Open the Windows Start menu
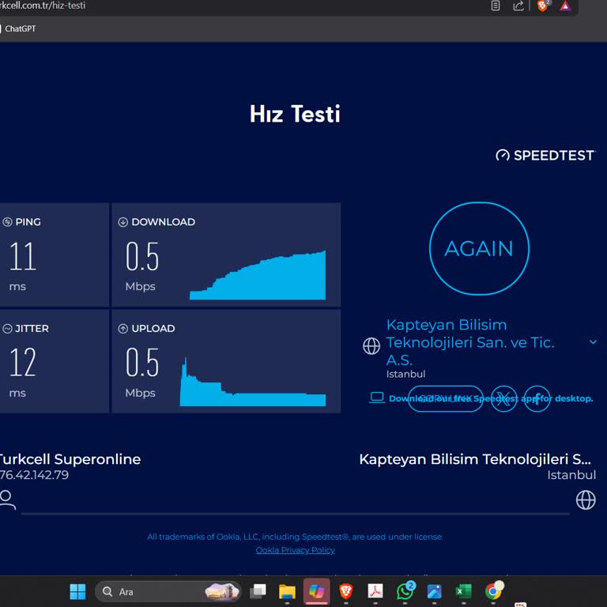Screen dimensions: 607x607 coord(77,591)
